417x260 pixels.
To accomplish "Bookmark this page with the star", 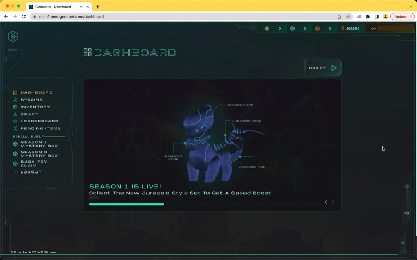I will click(348, 17).
